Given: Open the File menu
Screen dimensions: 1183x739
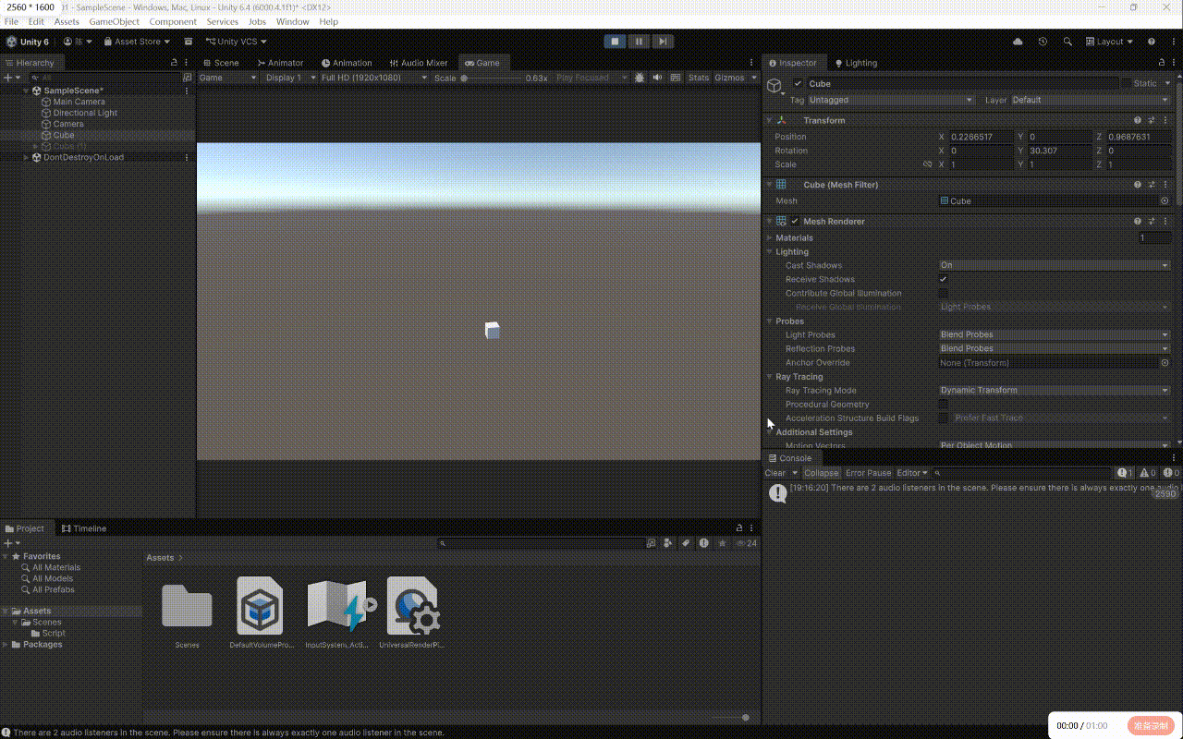Looking at the screenshot, I should point(11,21).
